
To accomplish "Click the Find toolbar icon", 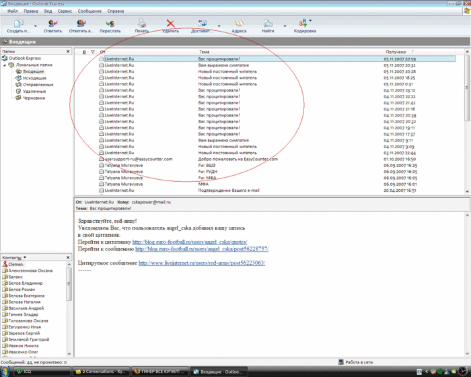I will click(268, 24).
